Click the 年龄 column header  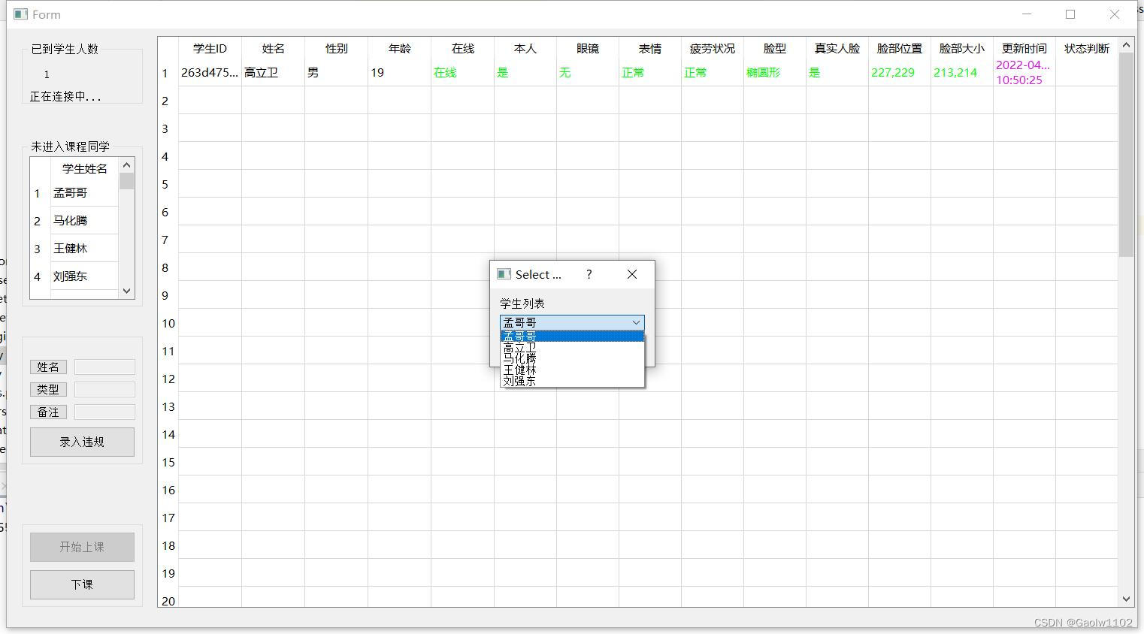click(x=399, y=48)
